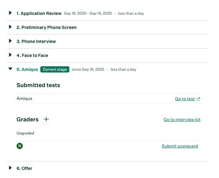Open the Go to test link
The height and width of the screenshot is (178, 219).
point(185,99)
